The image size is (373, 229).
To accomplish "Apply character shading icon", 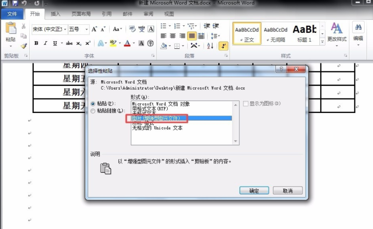I will click(141, 43).
